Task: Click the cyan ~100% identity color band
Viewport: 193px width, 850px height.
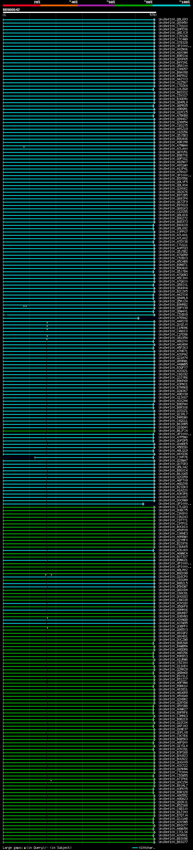Action: (172, 6)
